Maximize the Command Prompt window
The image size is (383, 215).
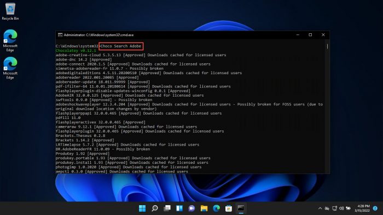tap(310, 35)
